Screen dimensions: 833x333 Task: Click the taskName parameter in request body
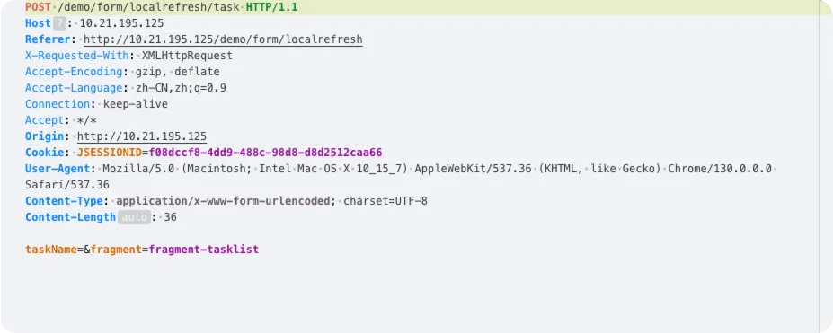51,250
